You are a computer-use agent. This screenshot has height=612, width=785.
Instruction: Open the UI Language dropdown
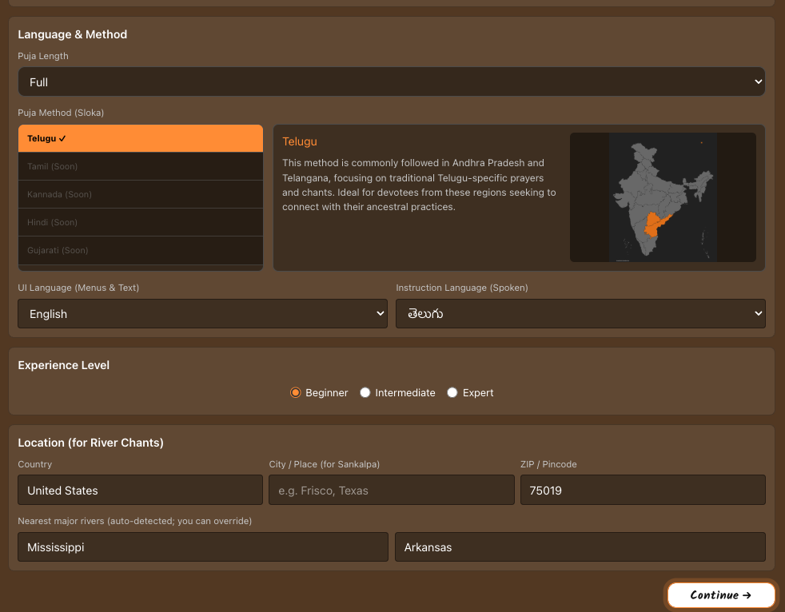point(203,314)
